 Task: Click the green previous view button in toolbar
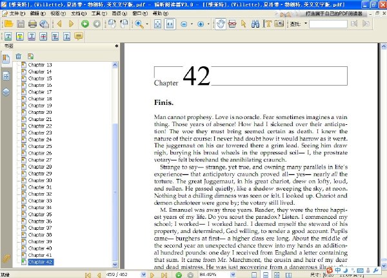click(x=85, y=24)
